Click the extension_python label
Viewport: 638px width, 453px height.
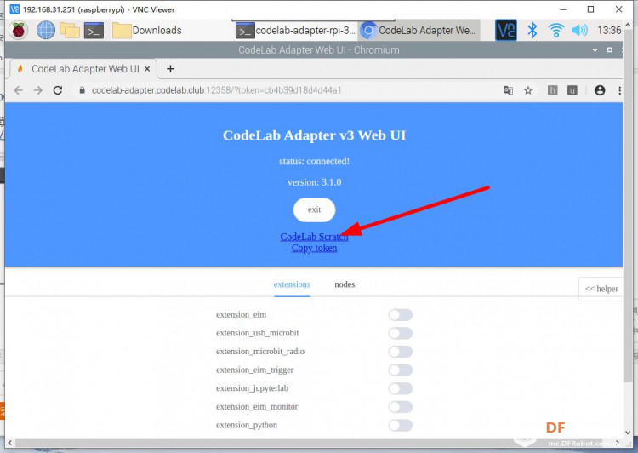pyautogui.click(x=247, y=425)
